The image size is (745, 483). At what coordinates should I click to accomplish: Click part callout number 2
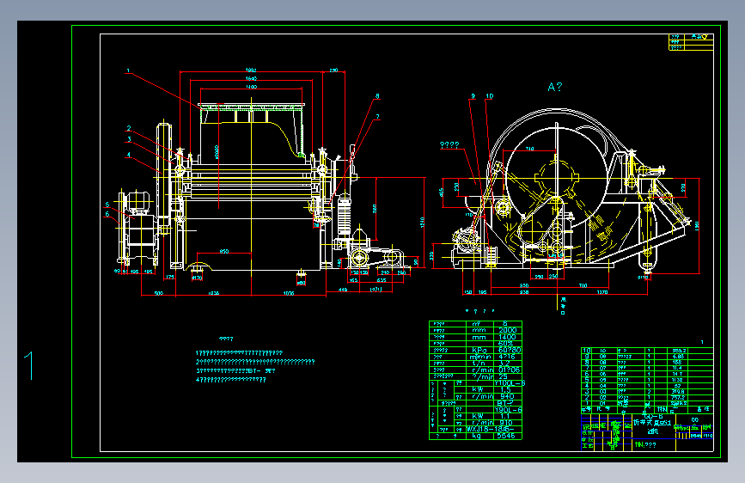(128, 128)
